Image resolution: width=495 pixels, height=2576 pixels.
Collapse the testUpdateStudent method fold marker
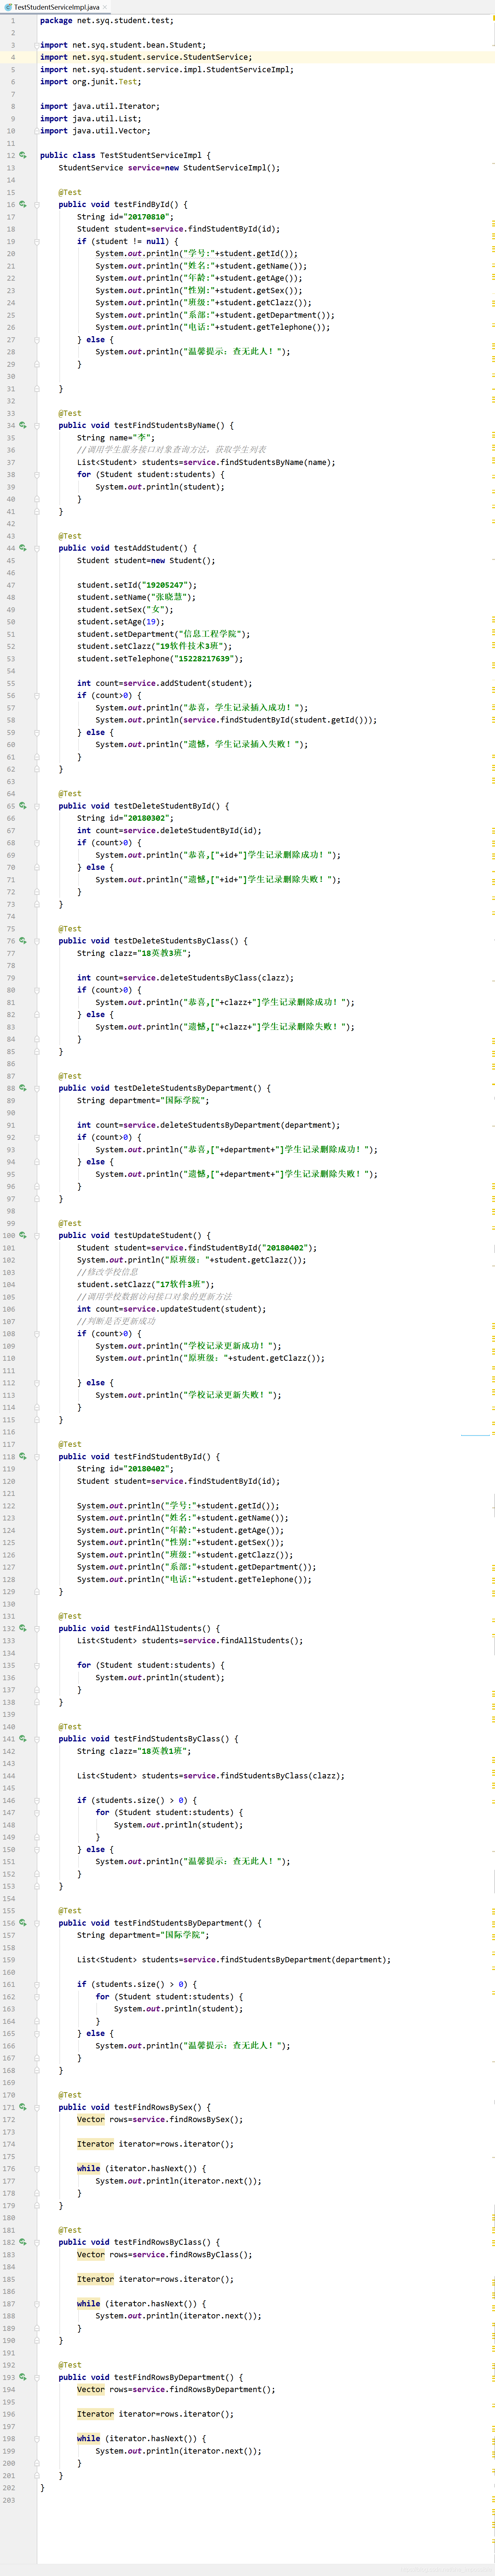tap(37, 1235)
